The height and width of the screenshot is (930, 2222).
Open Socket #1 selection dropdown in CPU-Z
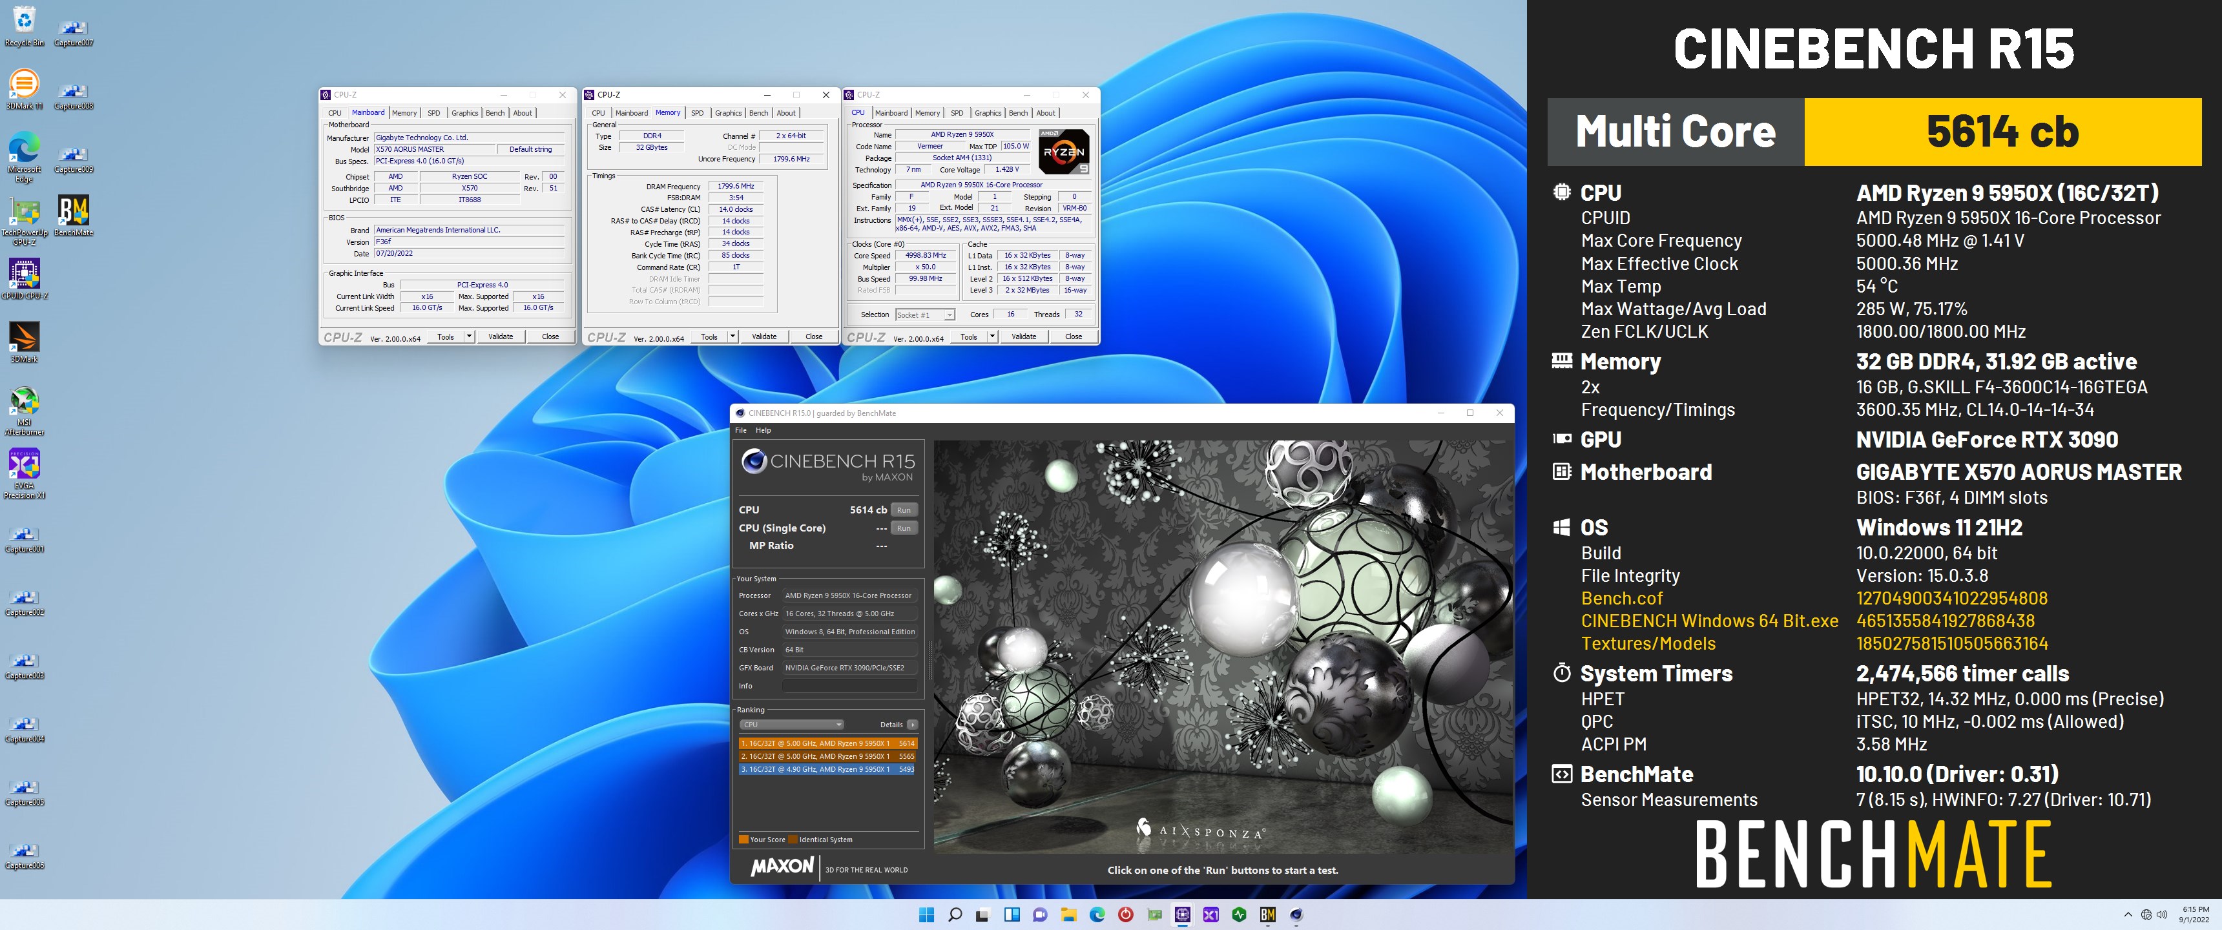pos(925,315)
